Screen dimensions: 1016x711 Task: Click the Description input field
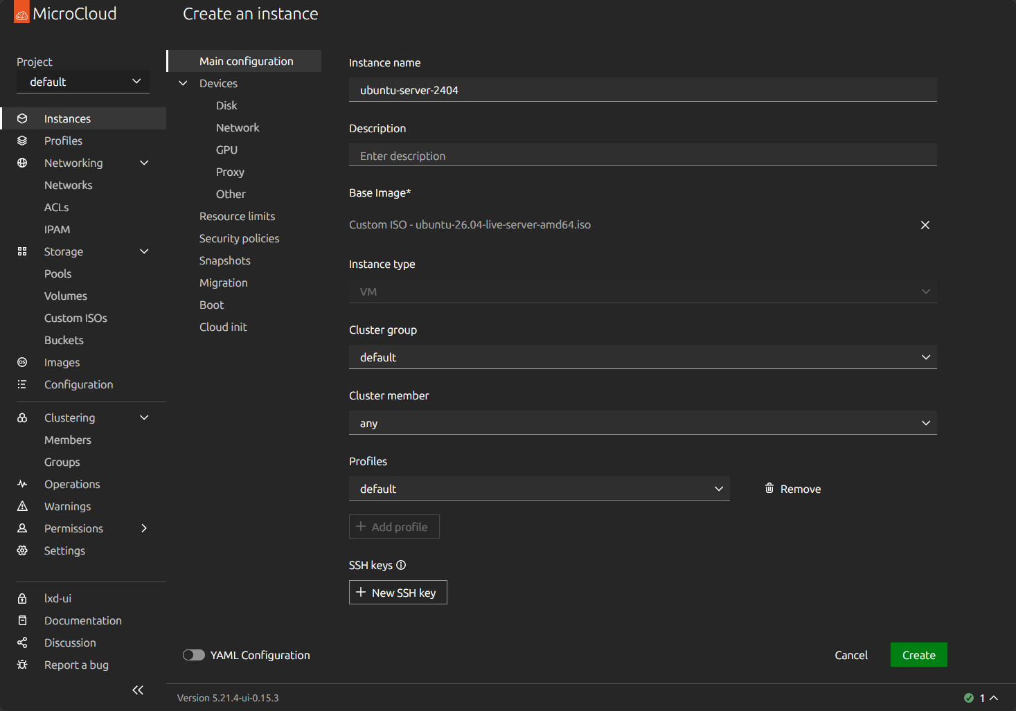643,156
